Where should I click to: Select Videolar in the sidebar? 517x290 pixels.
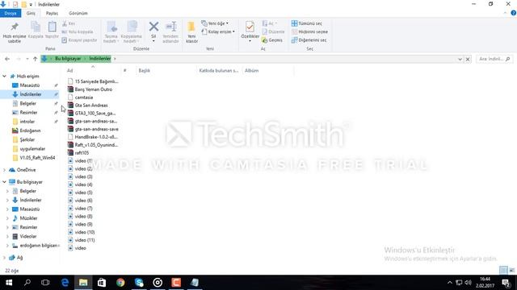point(28,236)
